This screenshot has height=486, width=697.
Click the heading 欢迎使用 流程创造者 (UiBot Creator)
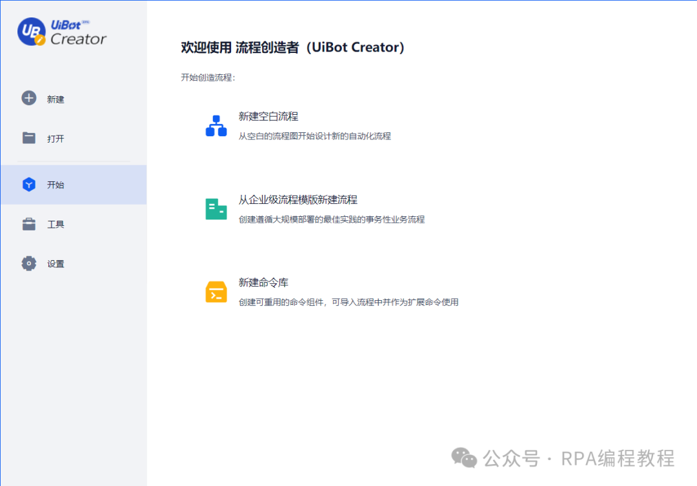click(292, 47)
